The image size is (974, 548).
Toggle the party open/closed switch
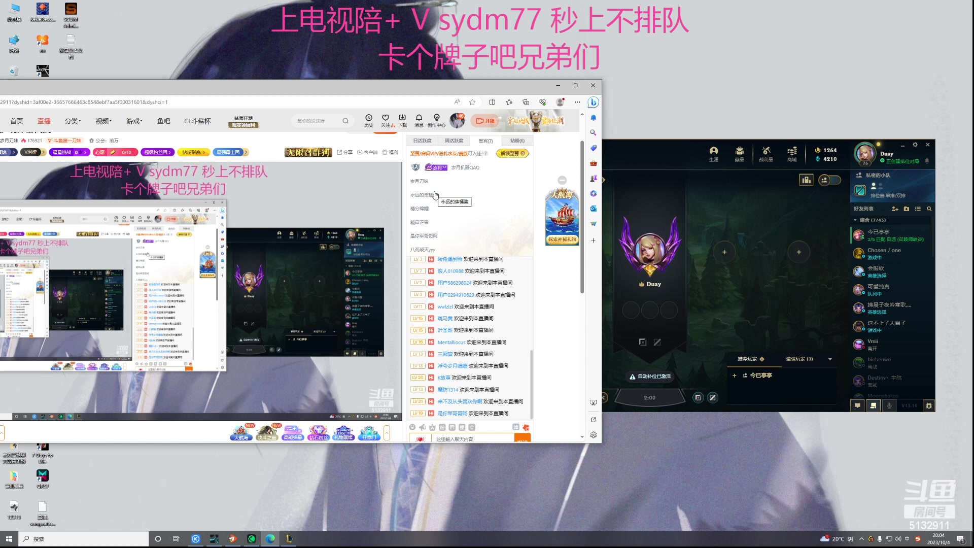coord(830,180)
